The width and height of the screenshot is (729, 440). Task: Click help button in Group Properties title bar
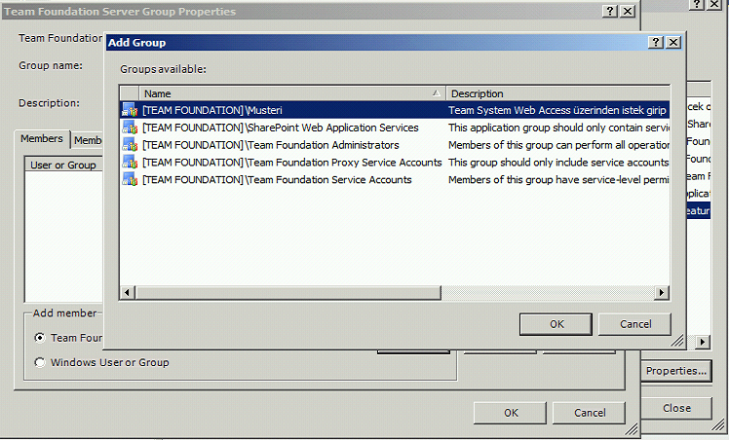[x=609, y=11]
